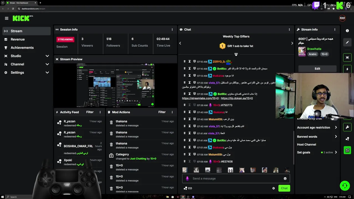
Task: Timeout viola_57 on the 07:41 message
Action: tap(189, 133)
